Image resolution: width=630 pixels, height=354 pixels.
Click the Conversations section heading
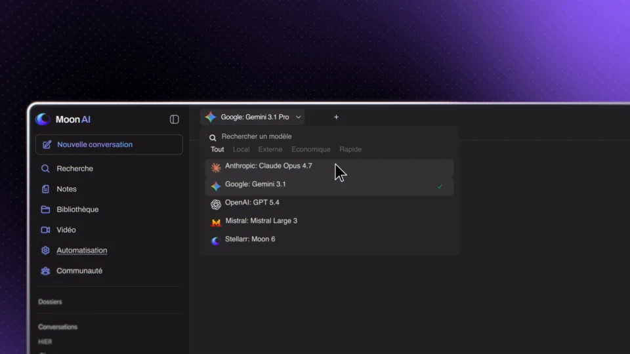click(x=58, y=327)
